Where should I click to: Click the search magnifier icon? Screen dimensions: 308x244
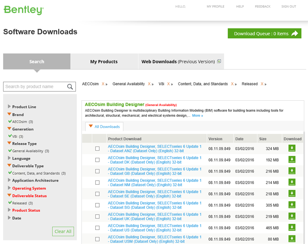[70, 87]
